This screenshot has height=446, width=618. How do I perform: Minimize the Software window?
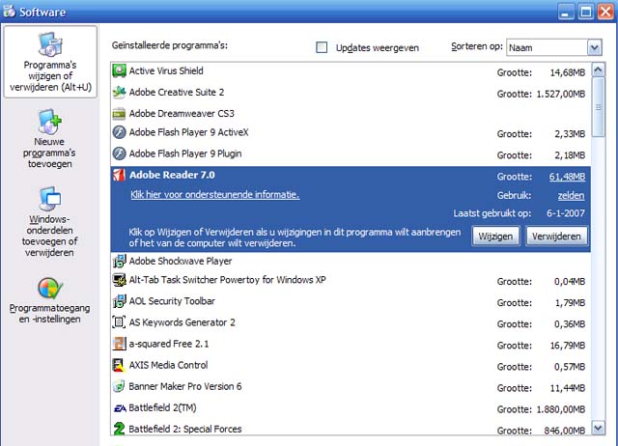point(566,12)
